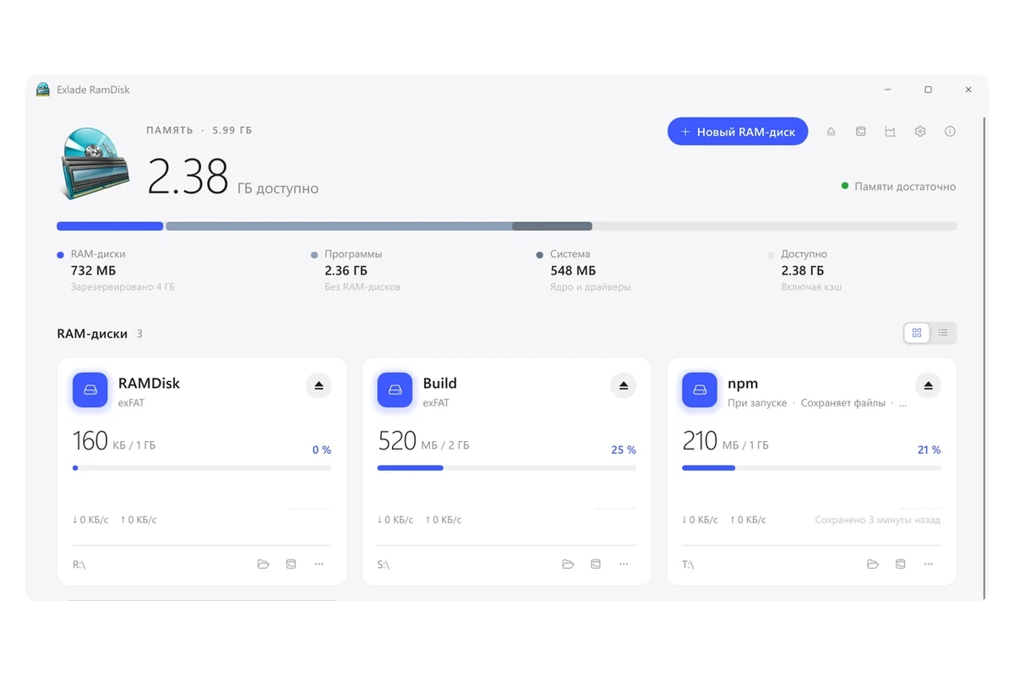The image size is (1014, 676).
Task: Click the "Памяти достаточно" status label
Action: [x=905, y=187]
